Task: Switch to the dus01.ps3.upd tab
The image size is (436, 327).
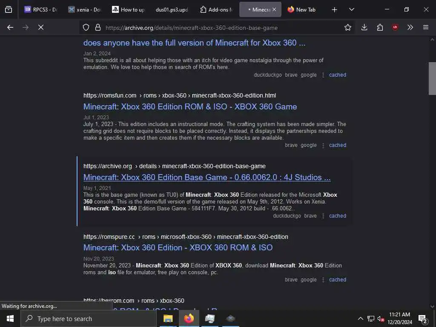Action: 172,9
